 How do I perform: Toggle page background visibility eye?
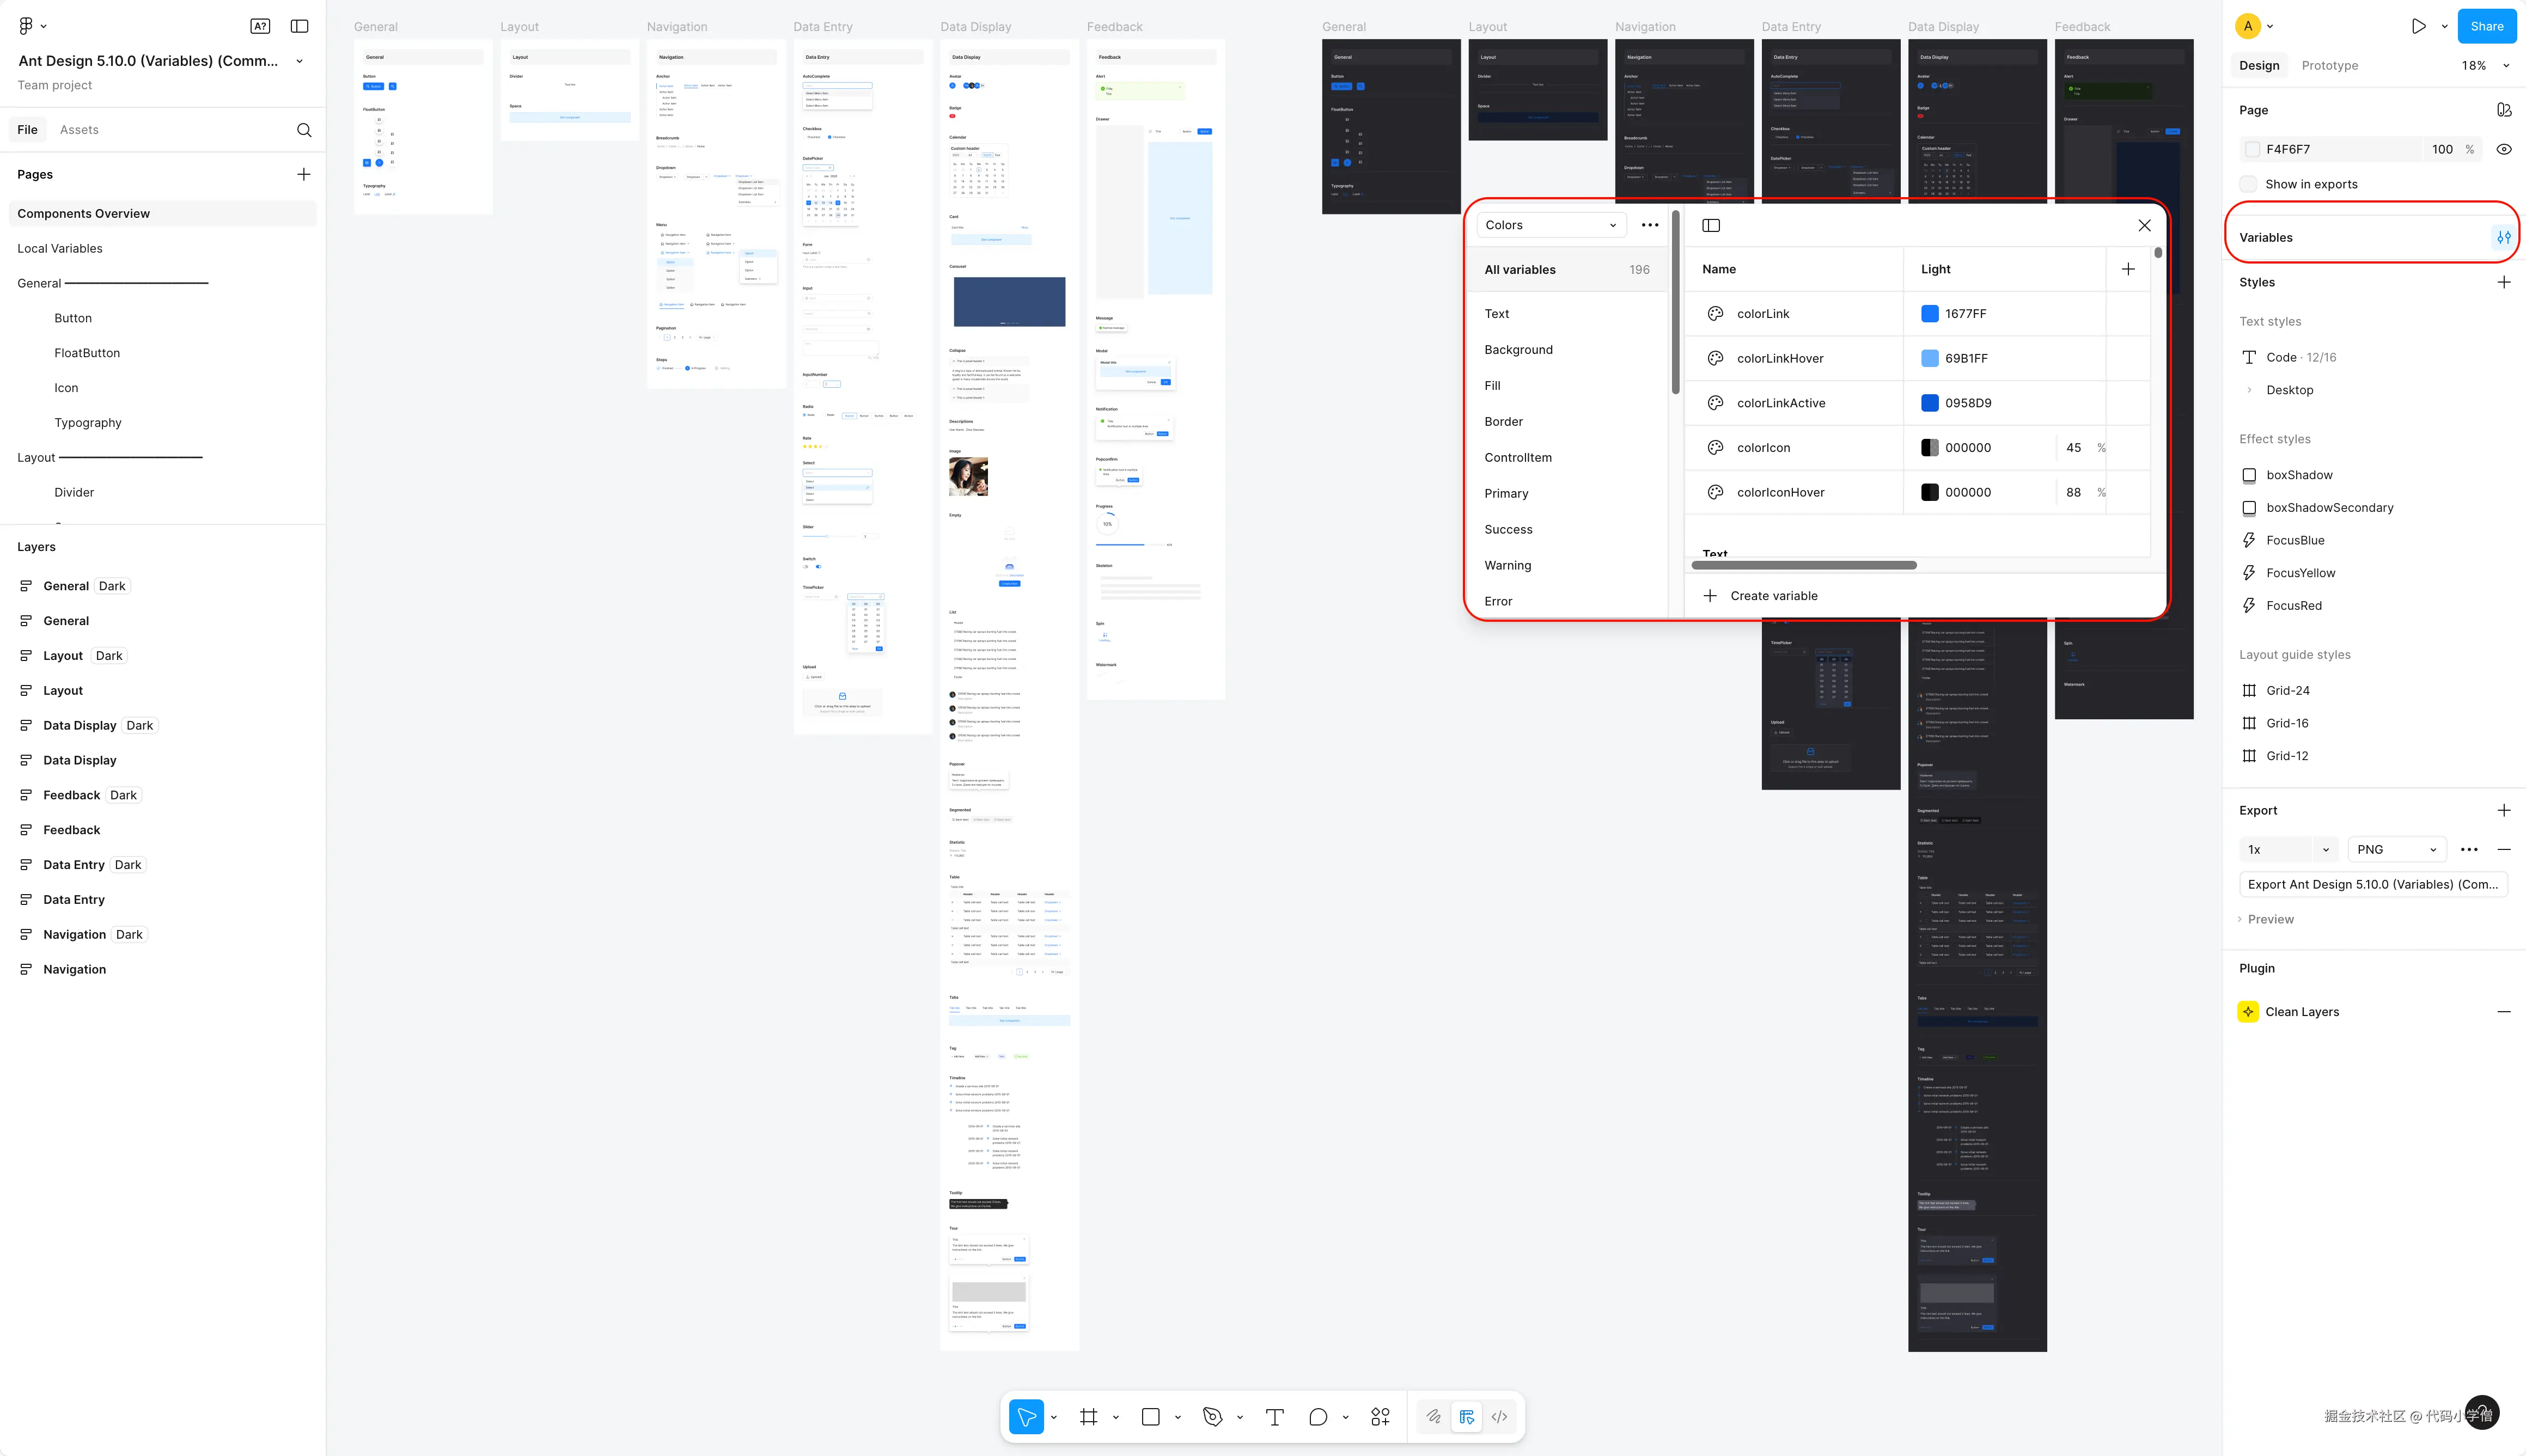[2503, 149]
